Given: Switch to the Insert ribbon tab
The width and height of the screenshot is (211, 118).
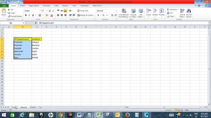Looking at the screenshot, I should click(22, 6).
